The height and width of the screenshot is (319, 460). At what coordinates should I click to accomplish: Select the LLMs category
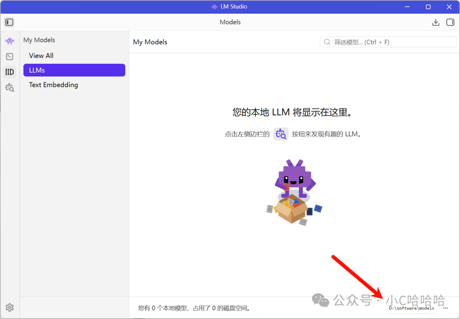pyautogui.click(x=74, y=70)
